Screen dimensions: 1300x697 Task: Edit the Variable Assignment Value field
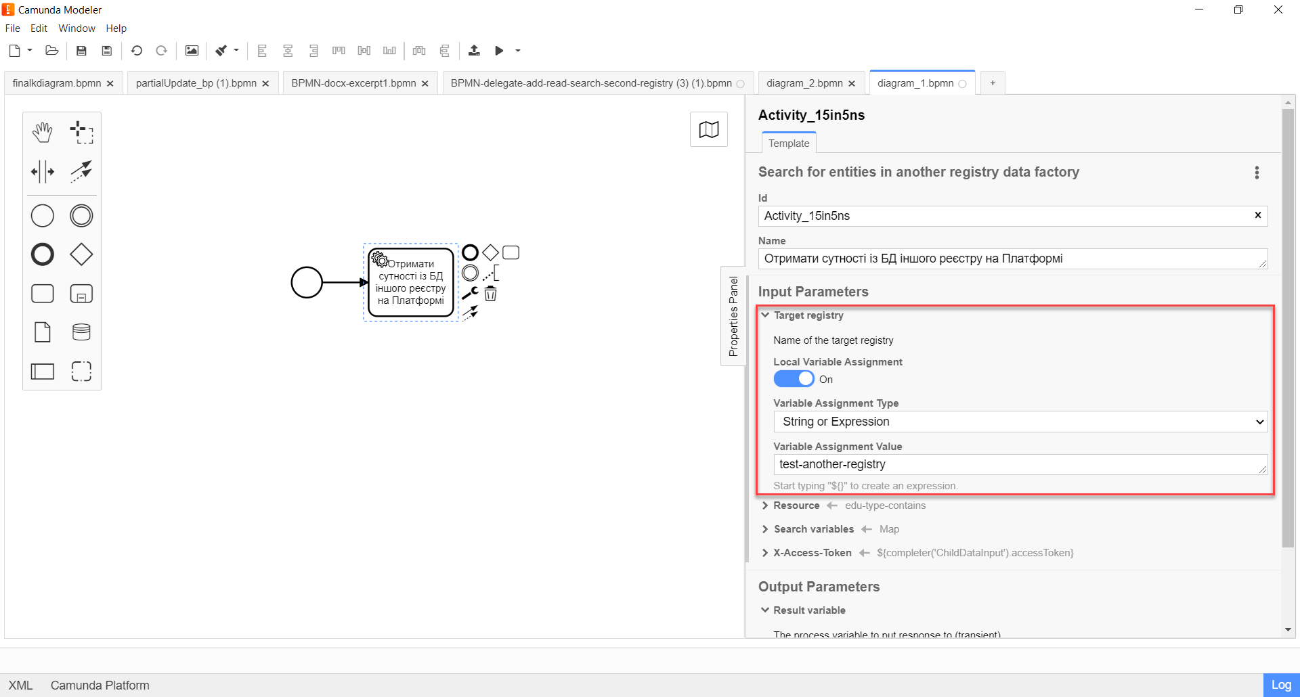click(1020, 464)
